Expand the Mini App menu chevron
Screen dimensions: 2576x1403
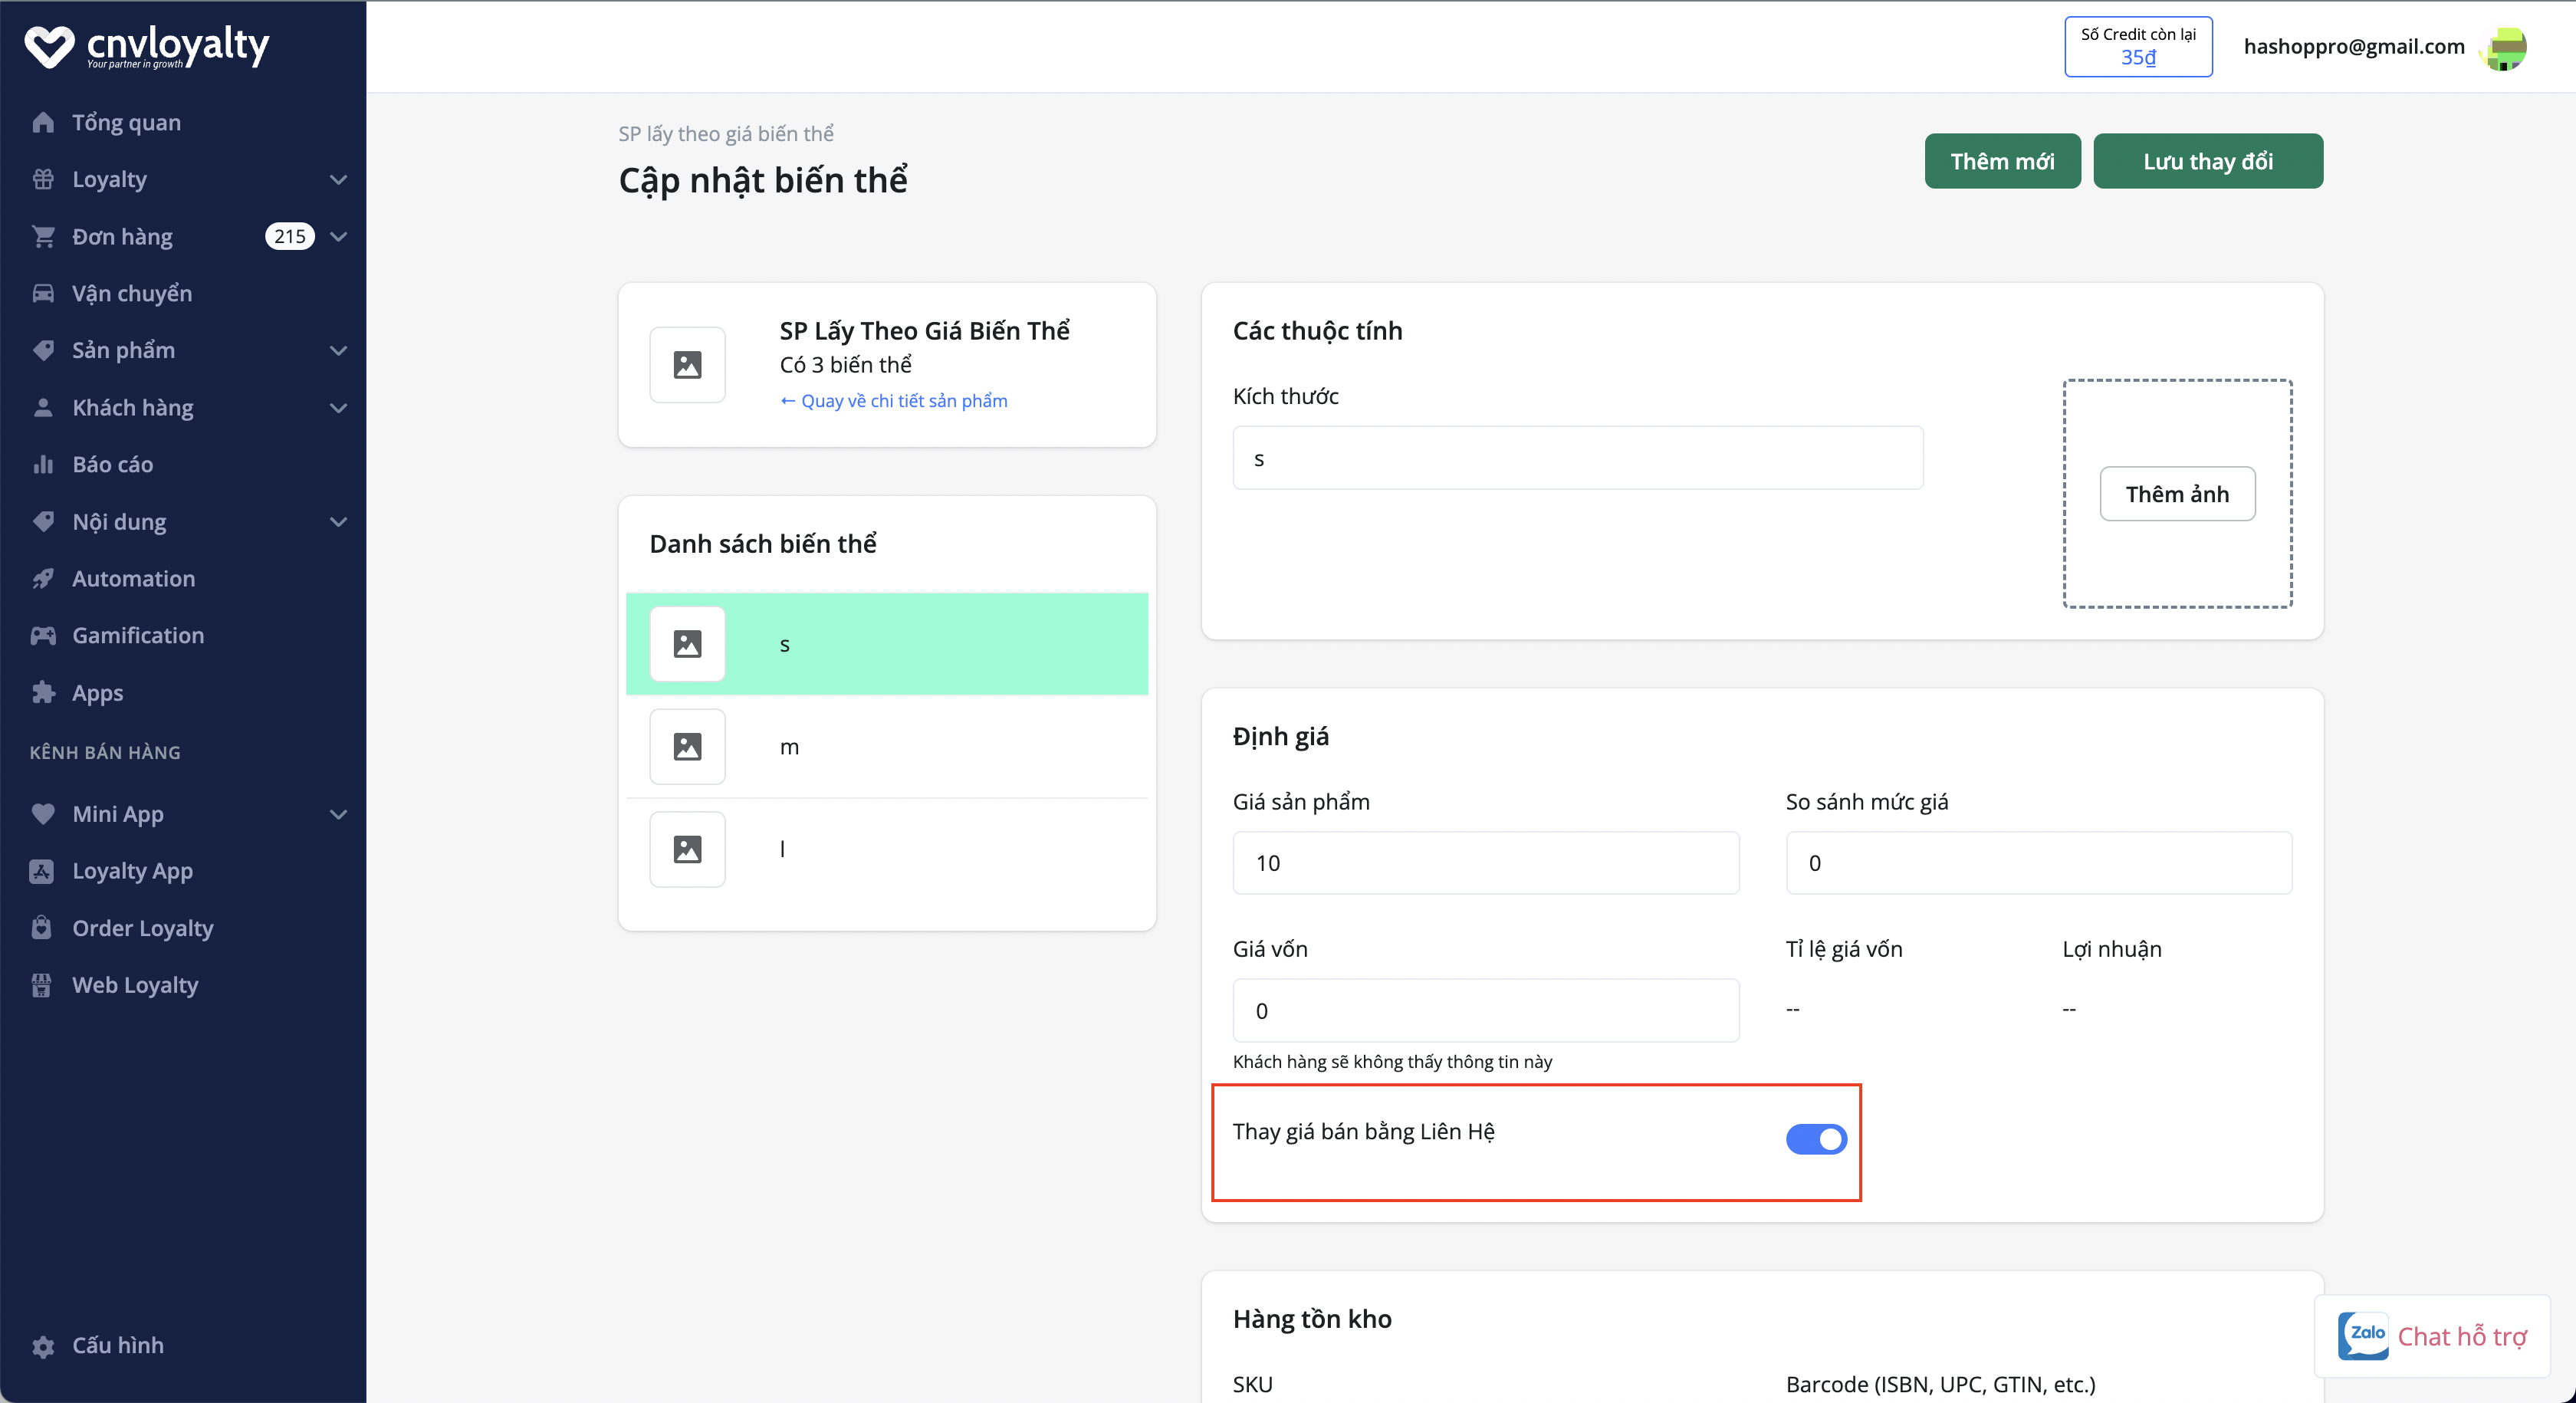(x=339, y=815)
